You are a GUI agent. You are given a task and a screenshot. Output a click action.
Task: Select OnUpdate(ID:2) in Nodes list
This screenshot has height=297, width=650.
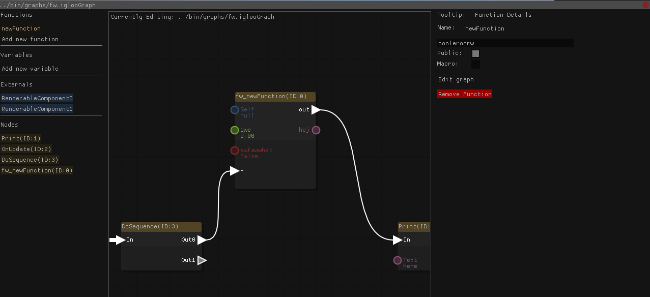(26, 149)
